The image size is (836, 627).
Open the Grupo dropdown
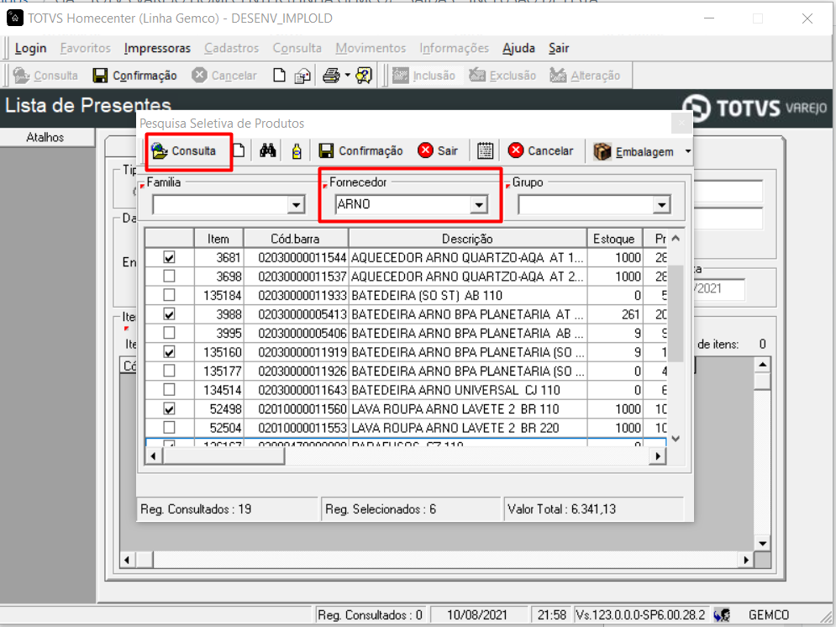[x=661, y=205]
